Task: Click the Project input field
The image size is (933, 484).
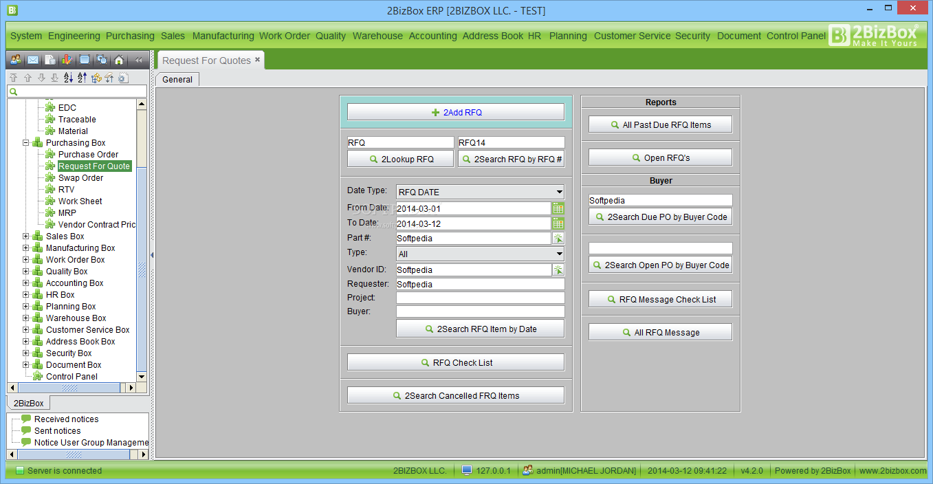Action: [481, 298]
